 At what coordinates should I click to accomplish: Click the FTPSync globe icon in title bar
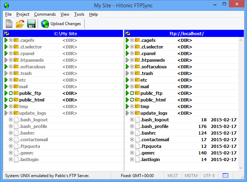[x=7, y=5]
